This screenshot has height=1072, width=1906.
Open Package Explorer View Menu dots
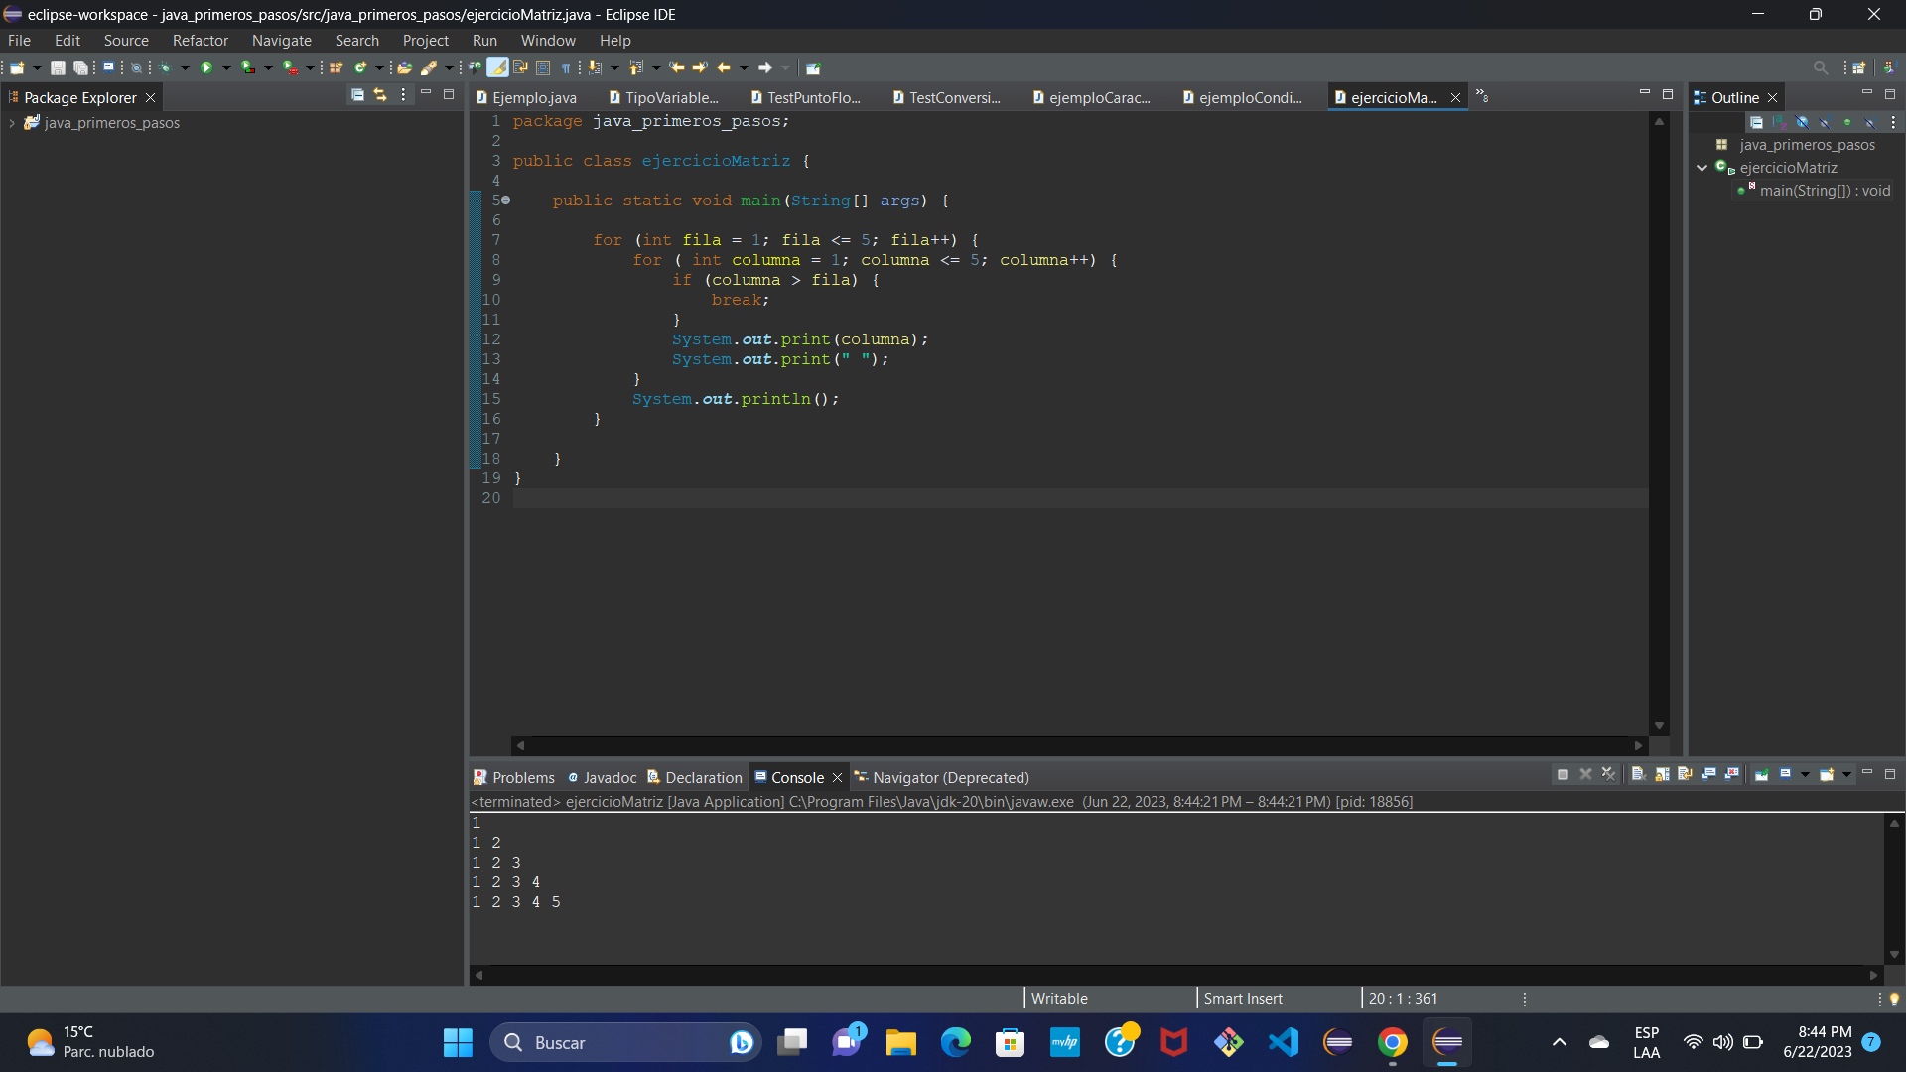[x=403, y=95]
